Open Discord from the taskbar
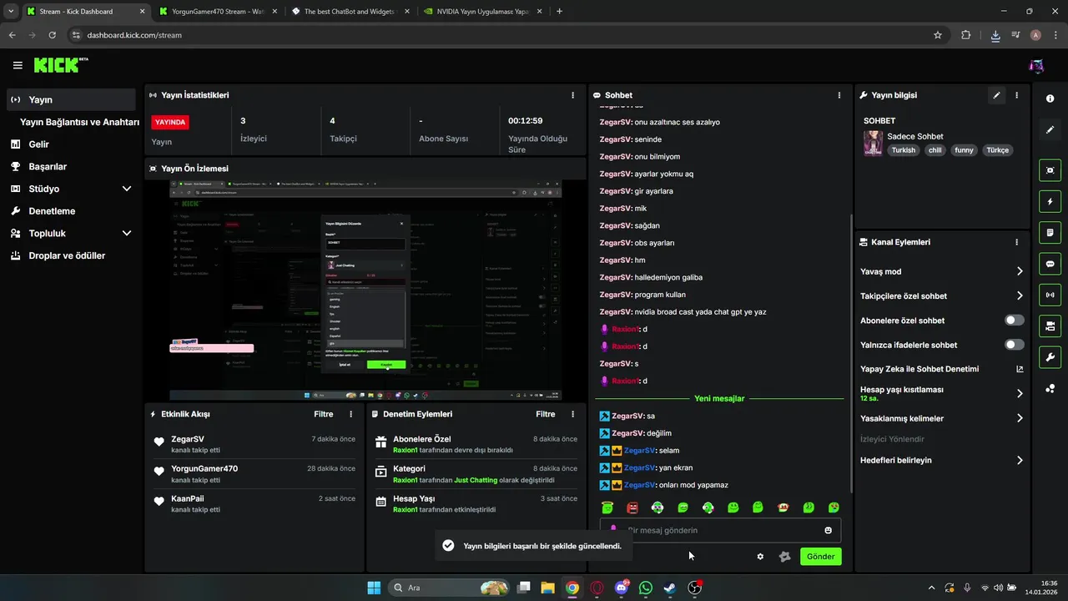 pos(621,588)
